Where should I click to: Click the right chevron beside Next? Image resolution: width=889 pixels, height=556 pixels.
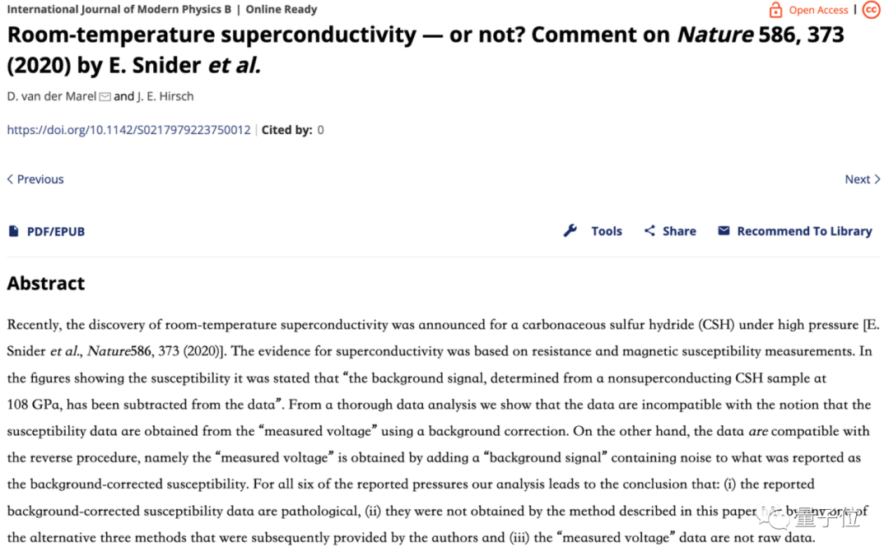click(x=877, y=179)
